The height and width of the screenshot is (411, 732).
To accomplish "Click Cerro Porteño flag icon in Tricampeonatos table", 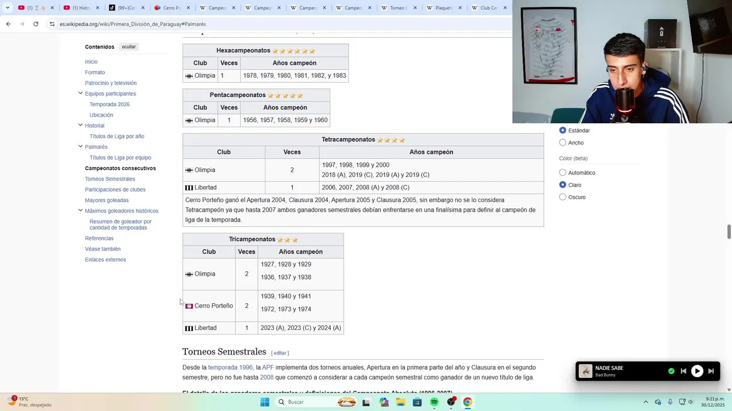I will tap(189, 306).
